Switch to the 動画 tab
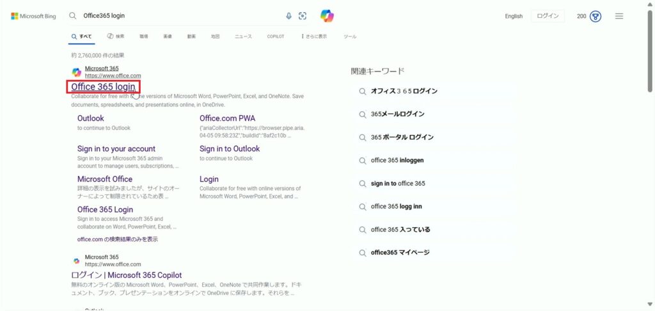Viewport: 655px width, 311px height. pos(191,36)
